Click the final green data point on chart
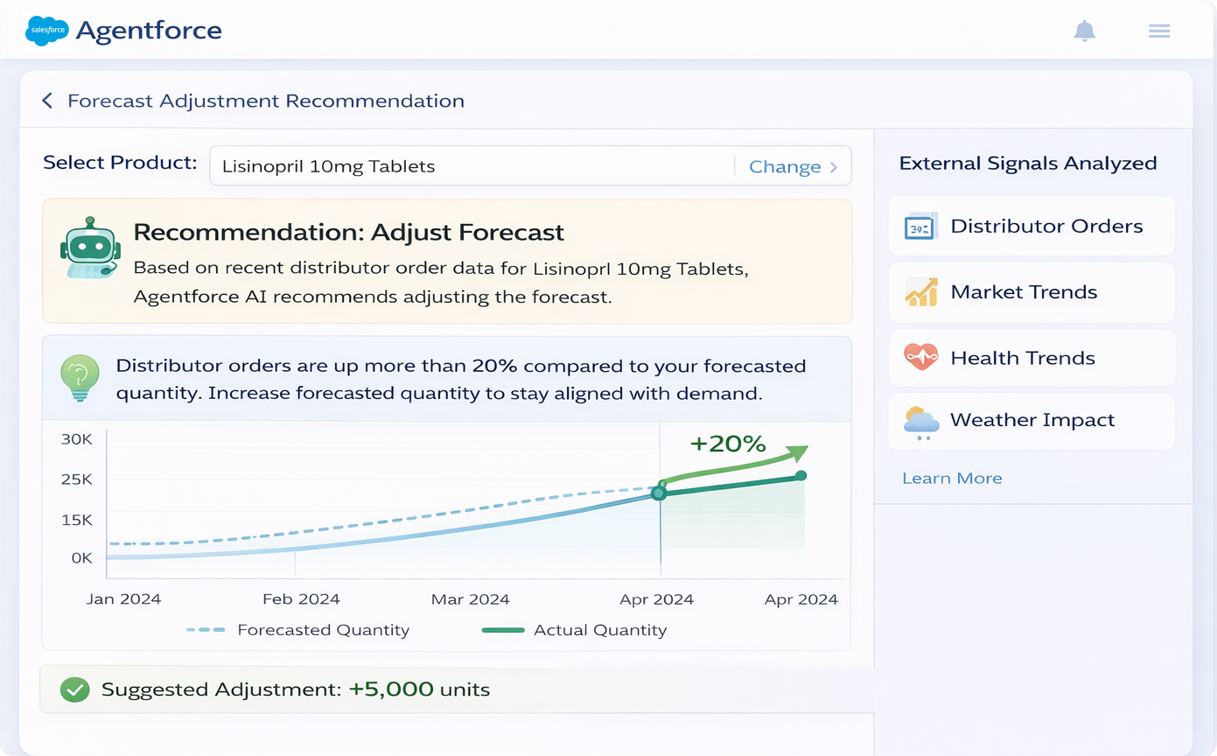1217x756 pixels. click(x=801, y=475)
